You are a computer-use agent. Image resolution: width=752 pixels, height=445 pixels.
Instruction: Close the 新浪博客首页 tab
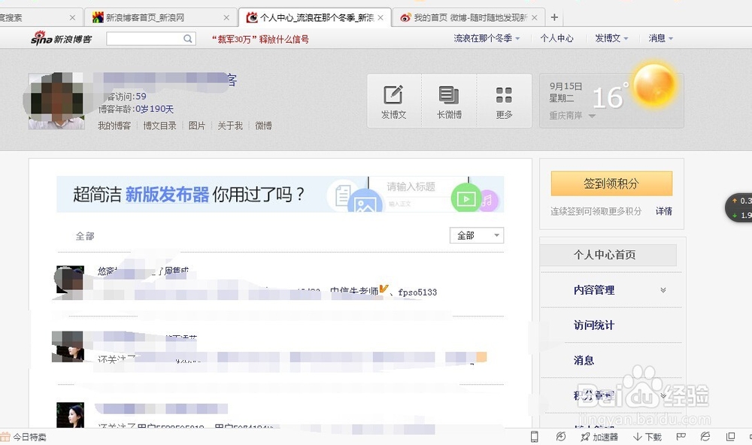coord(226,18)
